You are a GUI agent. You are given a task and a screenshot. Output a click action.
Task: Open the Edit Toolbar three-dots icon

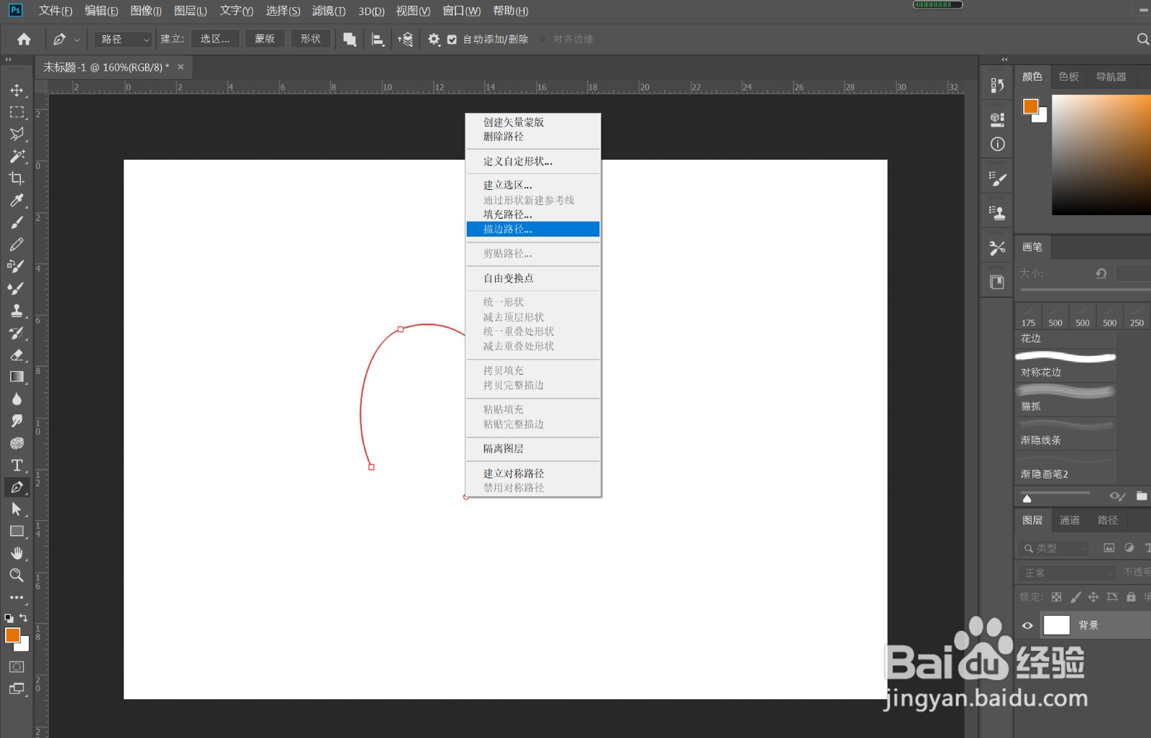pos(17,597)
